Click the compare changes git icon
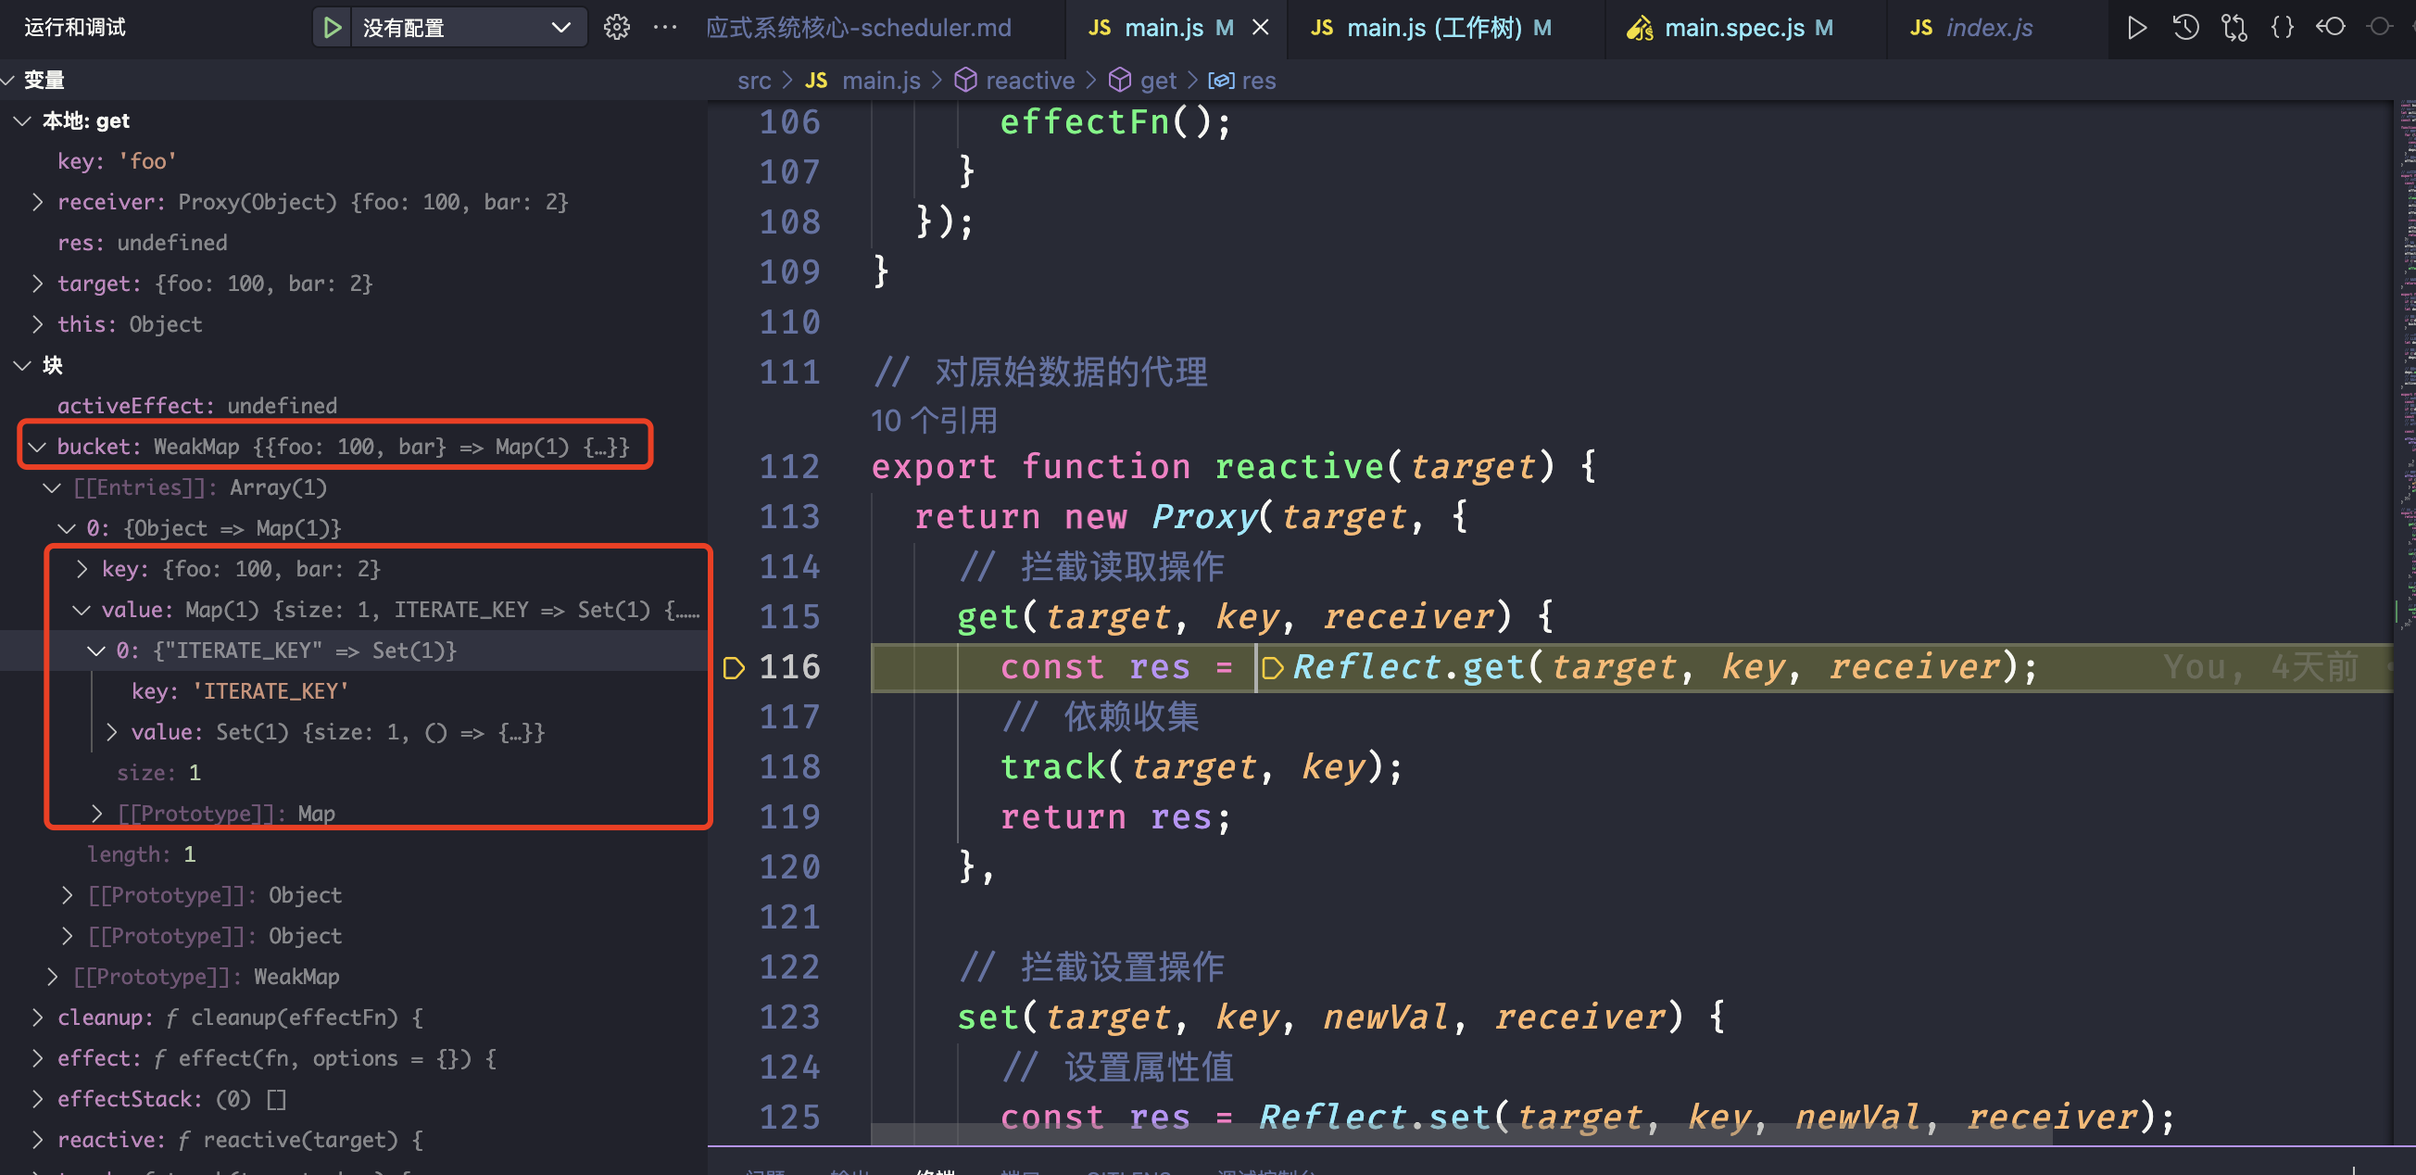 click(x=2234, y=27)
